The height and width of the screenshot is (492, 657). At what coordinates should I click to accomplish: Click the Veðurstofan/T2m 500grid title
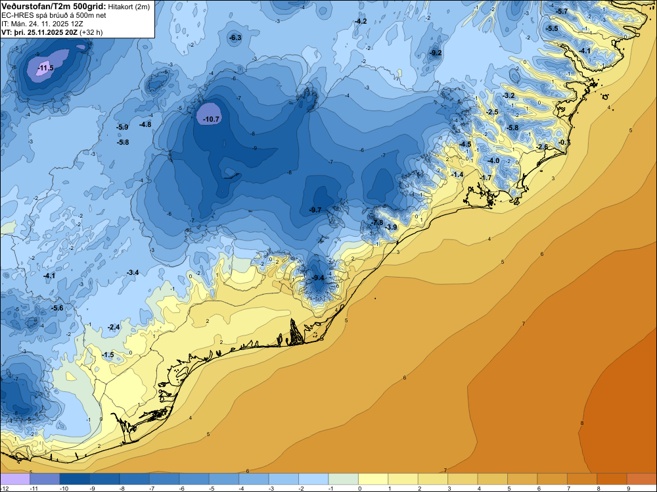coord(54,7)
